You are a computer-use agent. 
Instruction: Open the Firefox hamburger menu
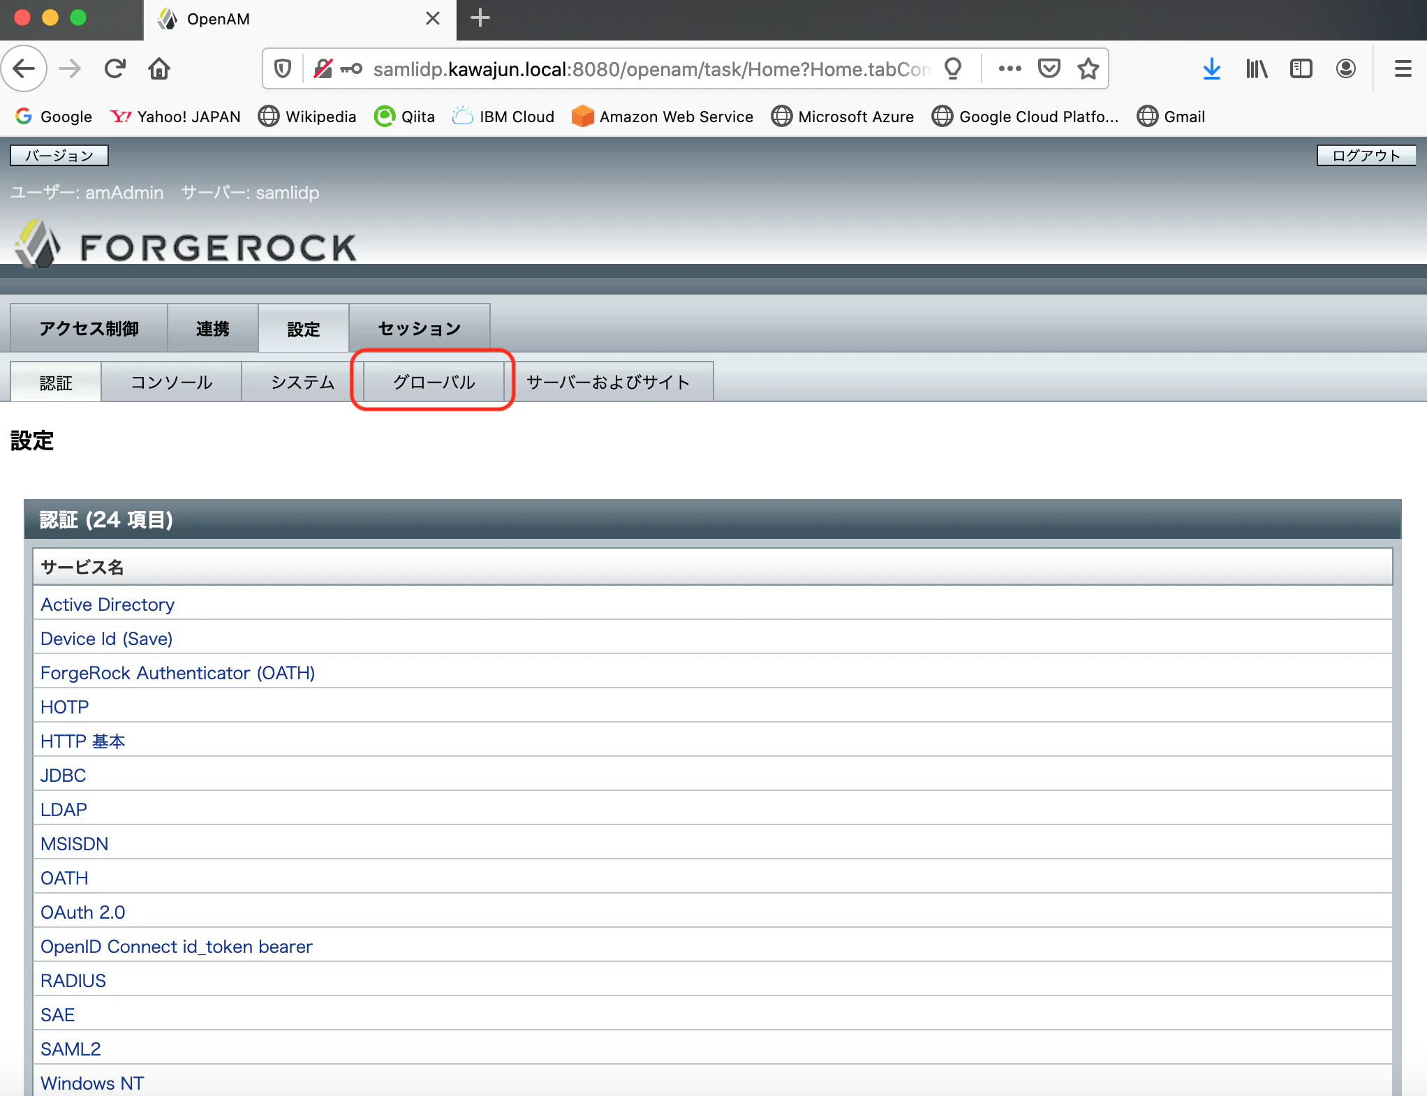(1403, 68)
